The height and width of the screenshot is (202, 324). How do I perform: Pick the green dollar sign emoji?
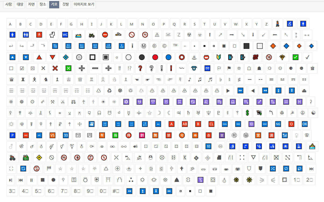pos(247,113)
